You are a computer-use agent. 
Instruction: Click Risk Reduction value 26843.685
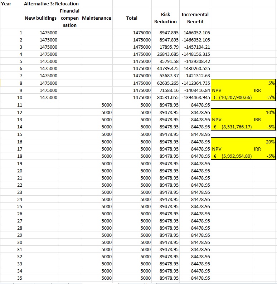click(166, 54)
